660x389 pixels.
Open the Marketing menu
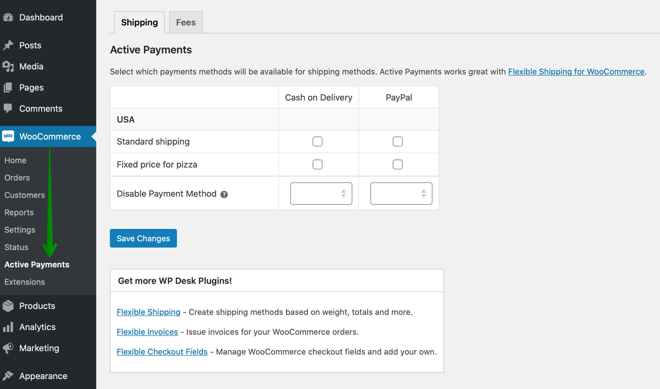[39, 348]
